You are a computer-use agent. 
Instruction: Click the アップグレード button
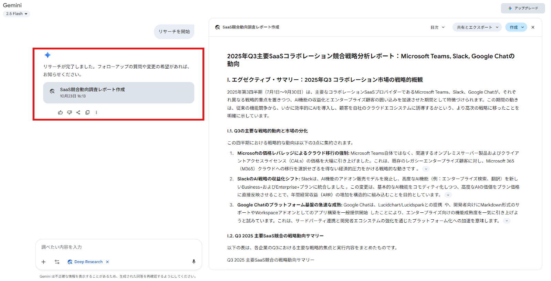[x=523, y=8]
